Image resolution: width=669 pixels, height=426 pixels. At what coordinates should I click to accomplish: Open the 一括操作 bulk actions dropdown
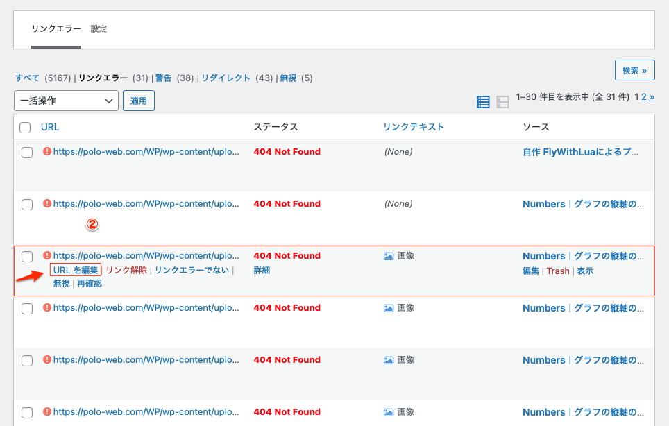pos(66,101)
